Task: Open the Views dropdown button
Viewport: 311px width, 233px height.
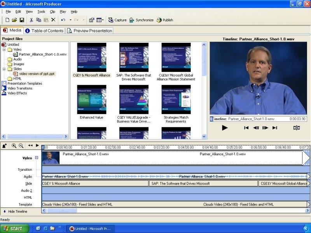Action: tap(100, 20)
